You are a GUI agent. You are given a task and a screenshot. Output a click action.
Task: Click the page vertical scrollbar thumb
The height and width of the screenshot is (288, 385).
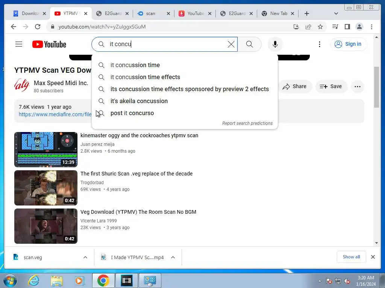[x=376, y=87]
